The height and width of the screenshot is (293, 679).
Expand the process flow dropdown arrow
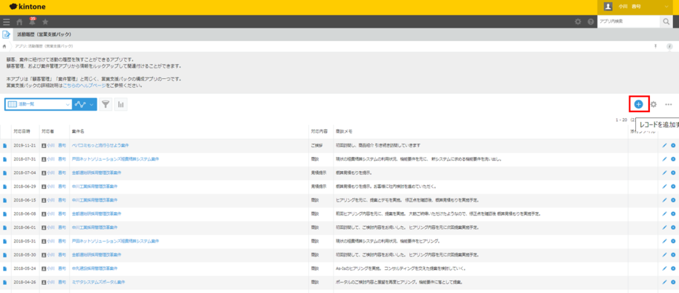tap(92, 105)
